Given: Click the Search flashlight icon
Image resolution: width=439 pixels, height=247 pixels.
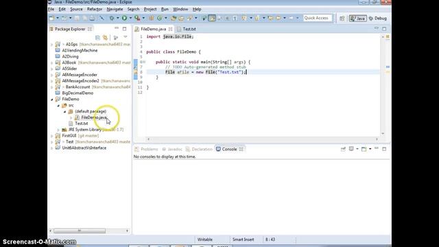Looking at the screenshot, I should pyautogui.click(x=190, y=19).
